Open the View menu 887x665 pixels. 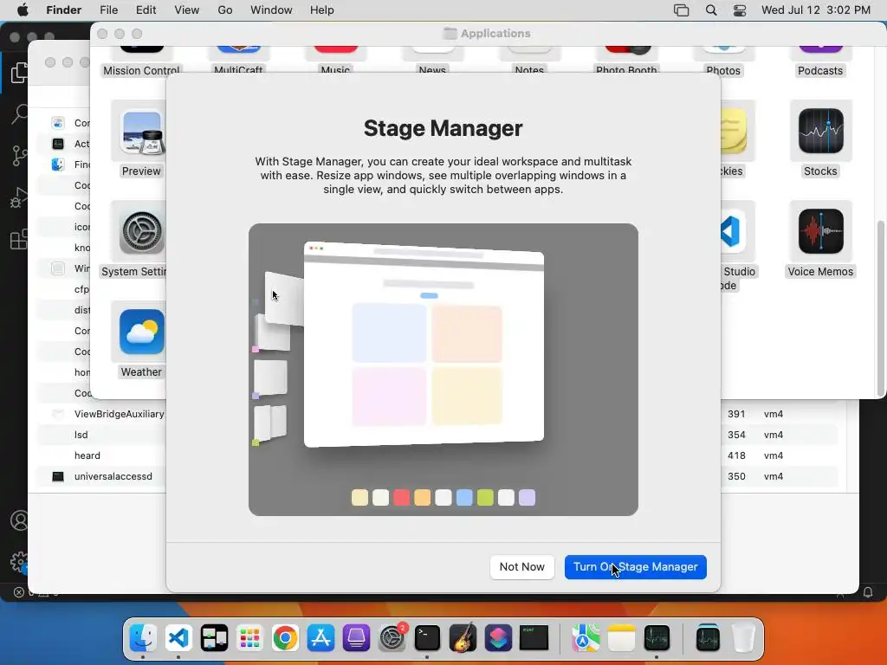pos(187,10)
